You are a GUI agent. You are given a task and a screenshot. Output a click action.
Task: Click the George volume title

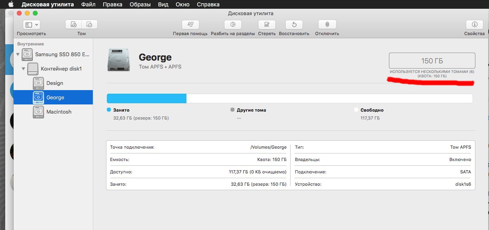coord(155,57)
